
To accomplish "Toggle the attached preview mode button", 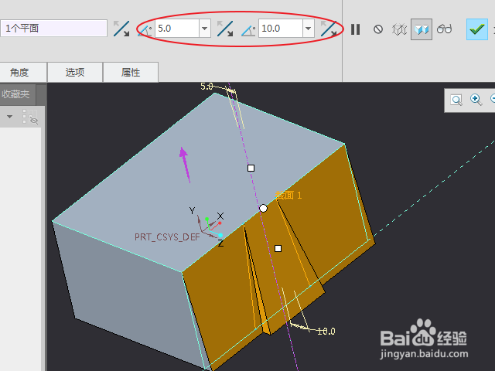I will coord(422,29).
